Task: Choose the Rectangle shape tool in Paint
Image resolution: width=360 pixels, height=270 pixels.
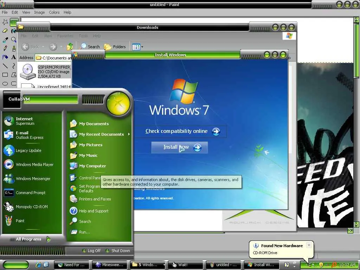Action: pos(5,75)
